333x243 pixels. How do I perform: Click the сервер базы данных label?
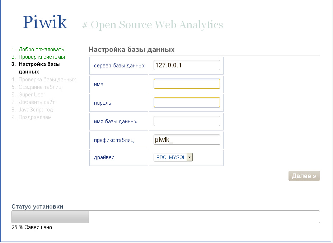[x=119, y=66]
